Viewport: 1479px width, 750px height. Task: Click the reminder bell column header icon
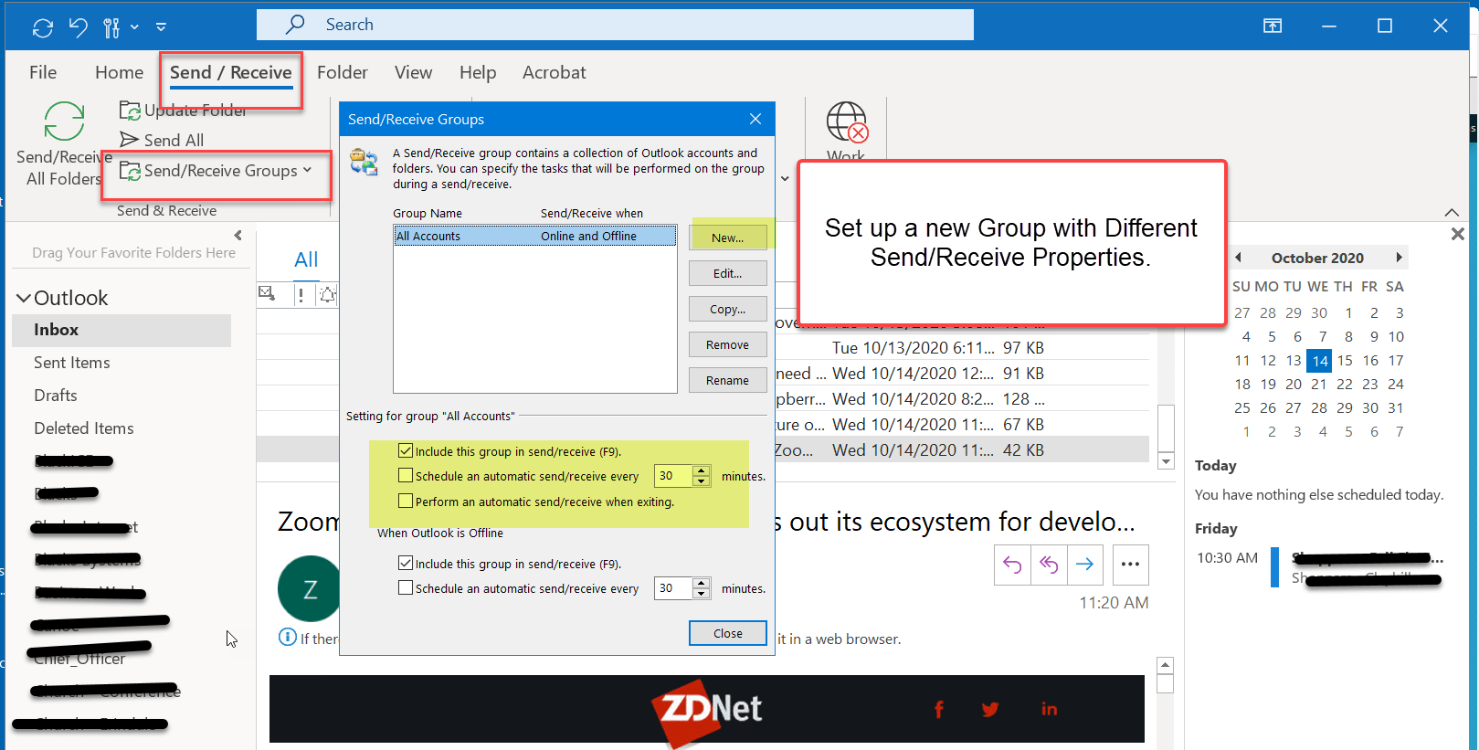pos(327,294)
